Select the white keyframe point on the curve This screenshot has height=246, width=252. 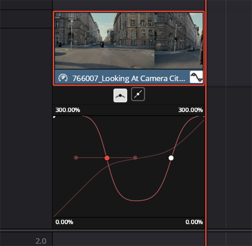coord(171,158)
